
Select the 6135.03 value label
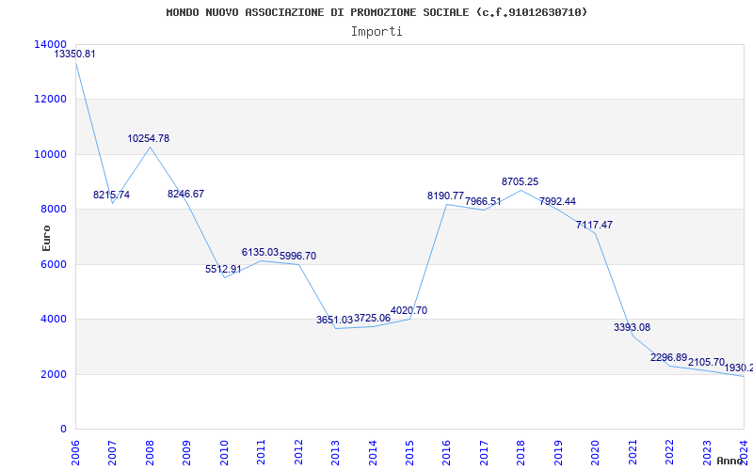[x=261, y=252]
